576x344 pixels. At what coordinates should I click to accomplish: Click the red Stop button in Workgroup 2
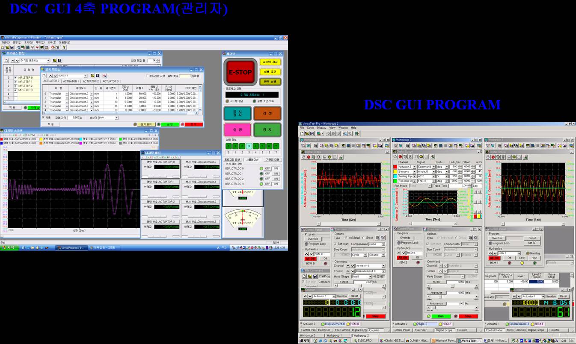468,316
